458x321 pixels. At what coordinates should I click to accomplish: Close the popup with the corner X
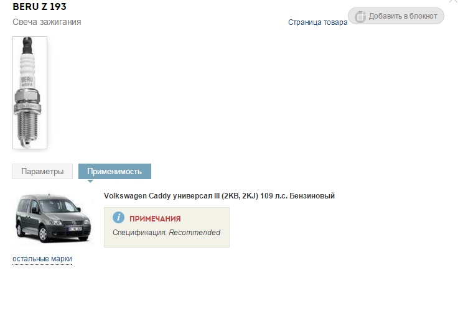point(454,1)
